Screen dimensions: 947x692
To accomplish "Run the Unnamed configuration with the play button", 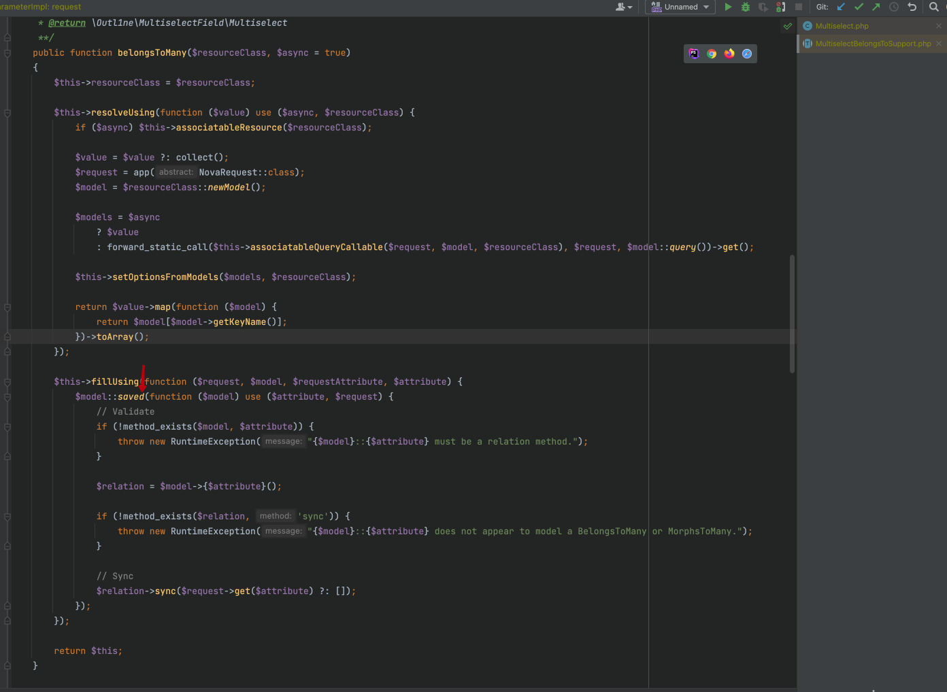I will 728,7.
